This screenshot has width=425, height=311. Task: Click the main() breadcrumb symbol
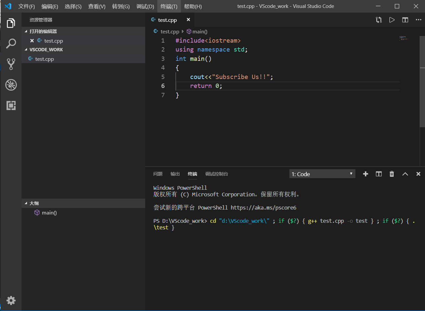[197, 31]
